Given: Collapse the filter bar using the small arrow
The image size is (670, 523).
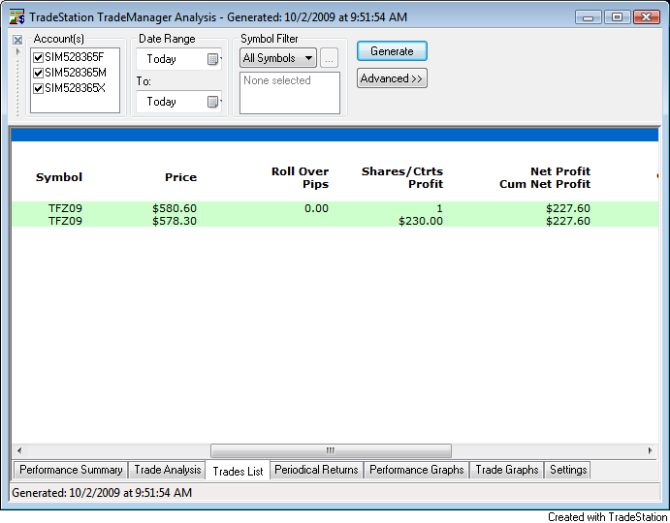Looking at the screenshot, I should [x=18, y=51].
